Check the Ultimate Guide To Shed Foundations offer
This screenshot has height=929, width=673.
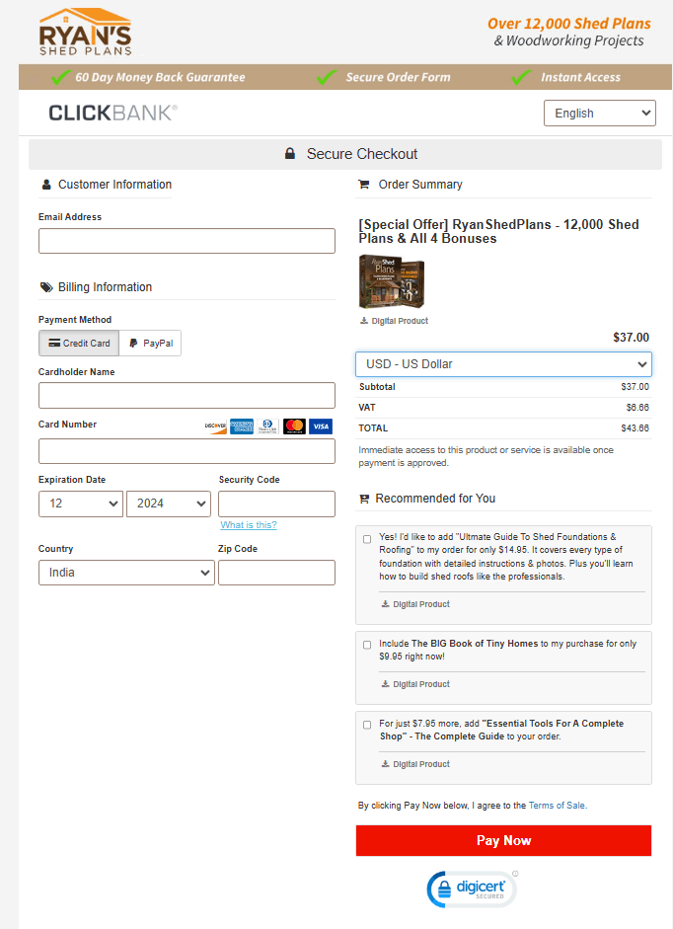[366, 538]
